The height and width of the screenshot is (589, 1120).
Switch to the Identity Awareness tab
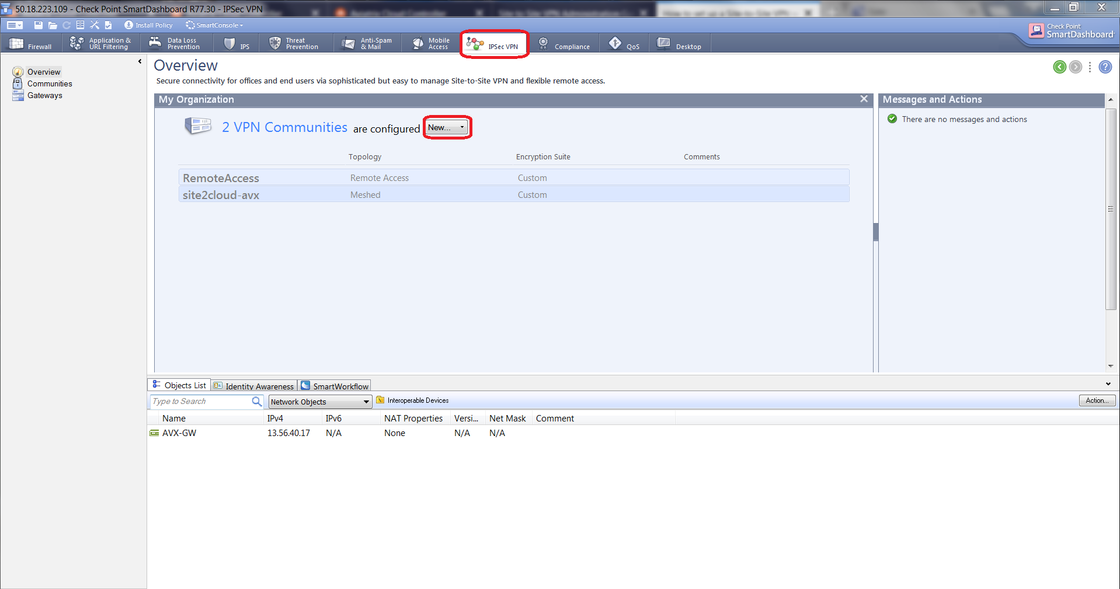click(254, 386)
